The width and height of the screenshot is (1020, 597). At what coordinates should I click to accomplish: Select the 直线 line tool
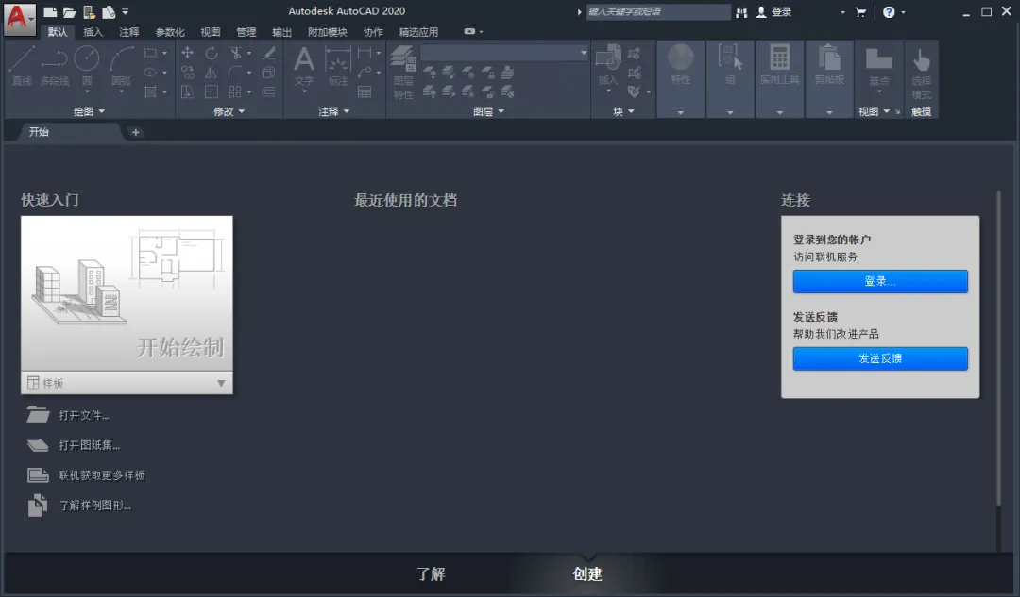pyautogui.click(x=22, y=66)
